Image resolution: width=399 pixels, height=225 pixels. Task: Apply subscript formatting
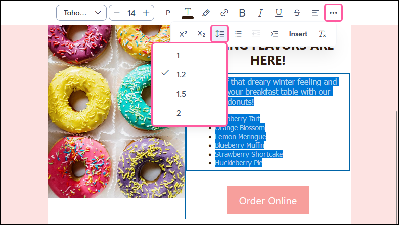tap(201, 34)
